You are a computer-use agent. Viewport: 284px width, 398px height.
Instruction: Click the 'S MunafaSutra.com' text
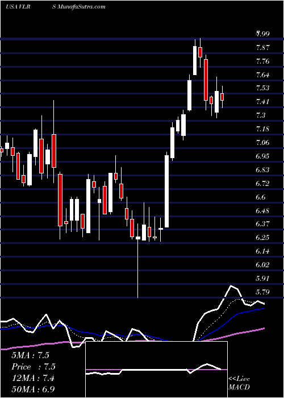click(x=78, y=7)
